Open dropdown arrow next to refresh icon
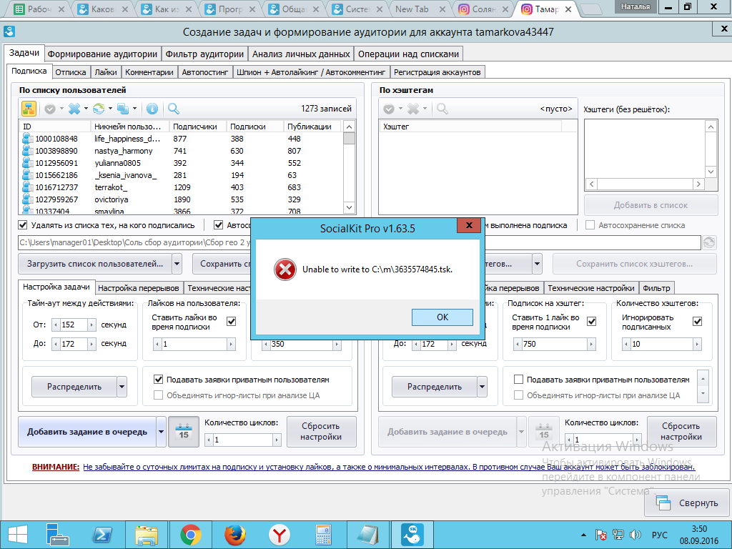 pyautogui.click(x=110, y=109)
